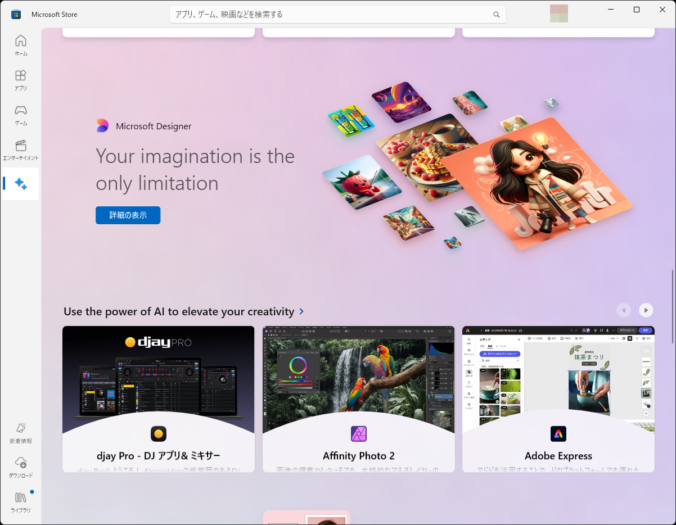Go back using the left carousel arrow
The height and width of the screenshot is (525, 676).
(x=623, y=310)
